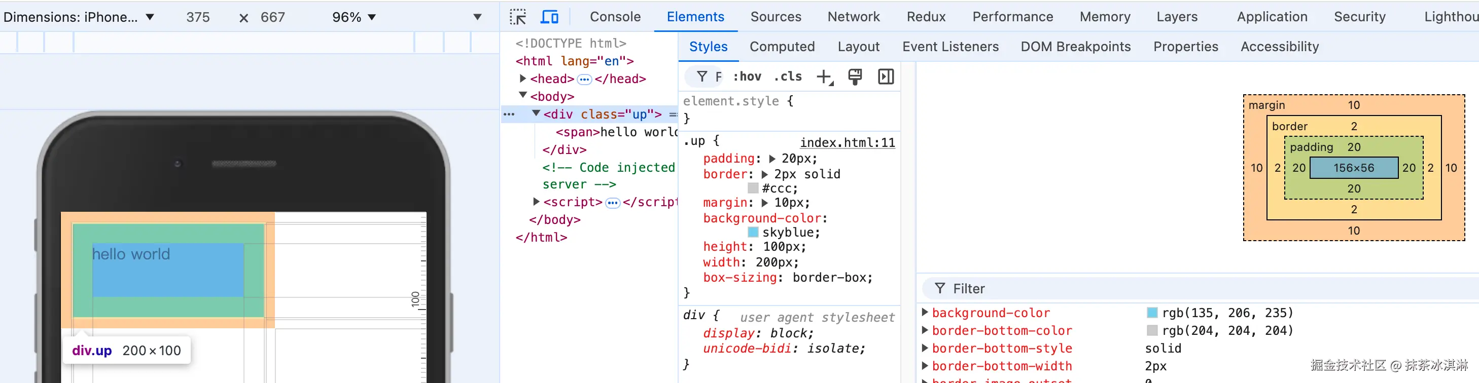This screenshot has height=383, width=1479.
Task: Open the Layers tab
Action: (1177, 17)
